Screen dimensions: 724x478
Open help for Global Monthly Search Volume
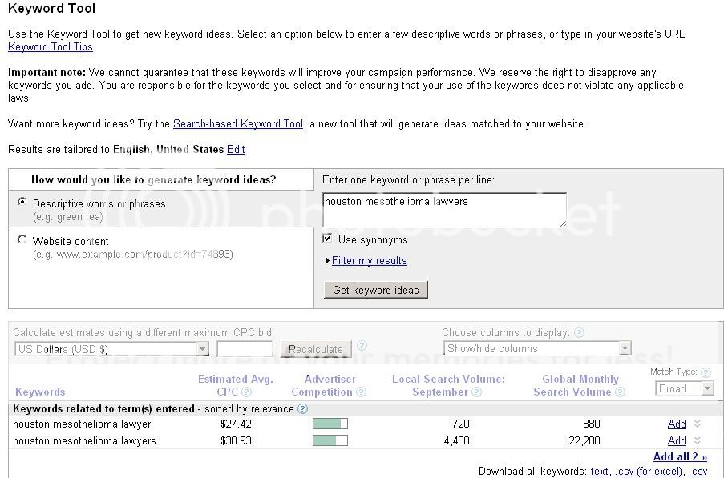pyautogui.click(x=619, y=392)
